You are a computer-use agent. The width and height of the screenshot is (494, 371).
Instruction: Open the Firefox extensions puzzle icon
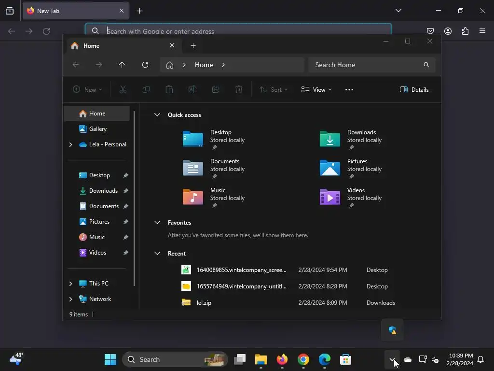[x=465, y=31]
